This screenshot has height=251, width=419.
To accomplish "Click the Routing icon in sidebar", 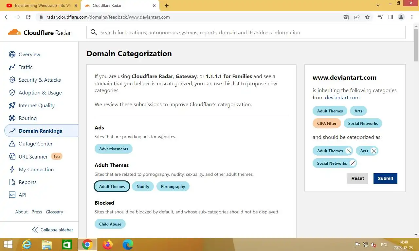I will 12,118.
